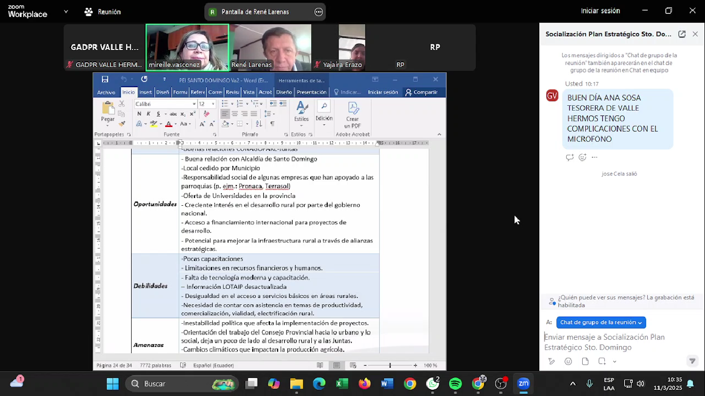Image resolution: width=705 pixels, height=396 pixels.
Task: Open the Archivo menu tab
Action: click(x=106, y=92)
